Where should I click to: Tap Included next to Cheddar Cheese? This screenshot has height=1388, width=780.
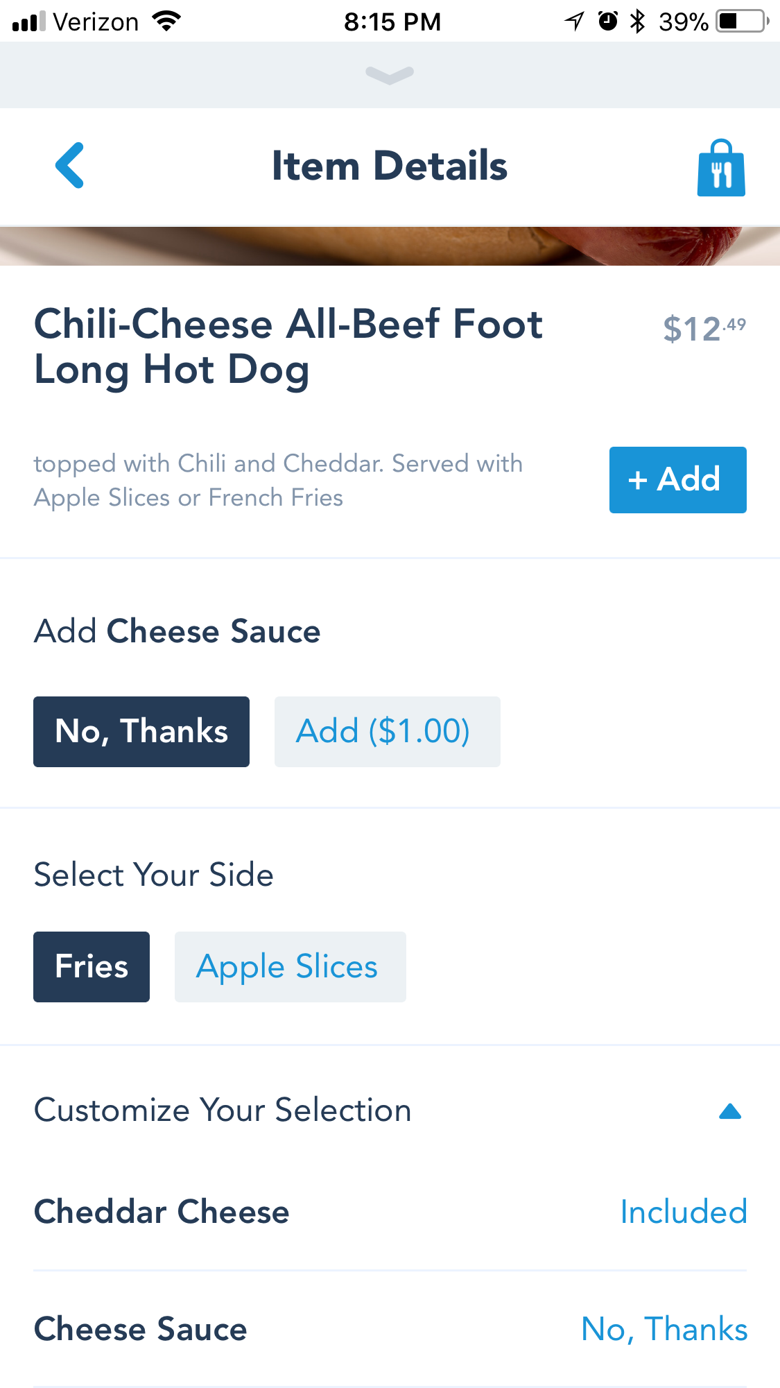683,1212
